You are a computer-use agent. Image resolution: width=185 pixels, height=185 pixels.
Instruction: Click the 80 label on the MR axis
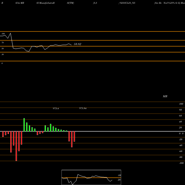point(181,110)
